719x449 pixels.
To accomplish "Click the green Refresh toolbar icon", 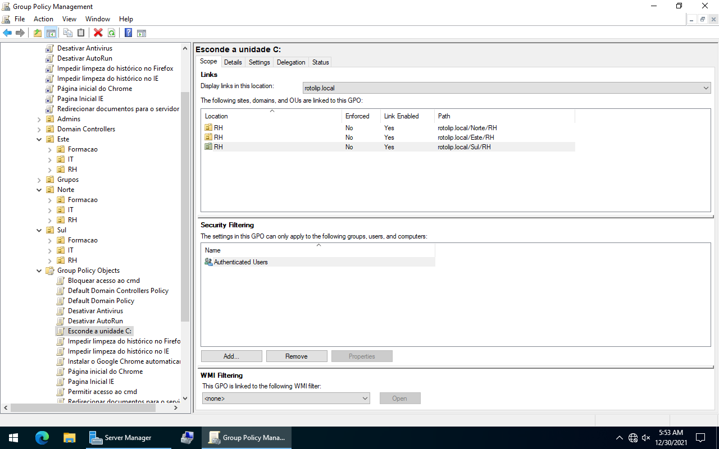I will point(112,33).
